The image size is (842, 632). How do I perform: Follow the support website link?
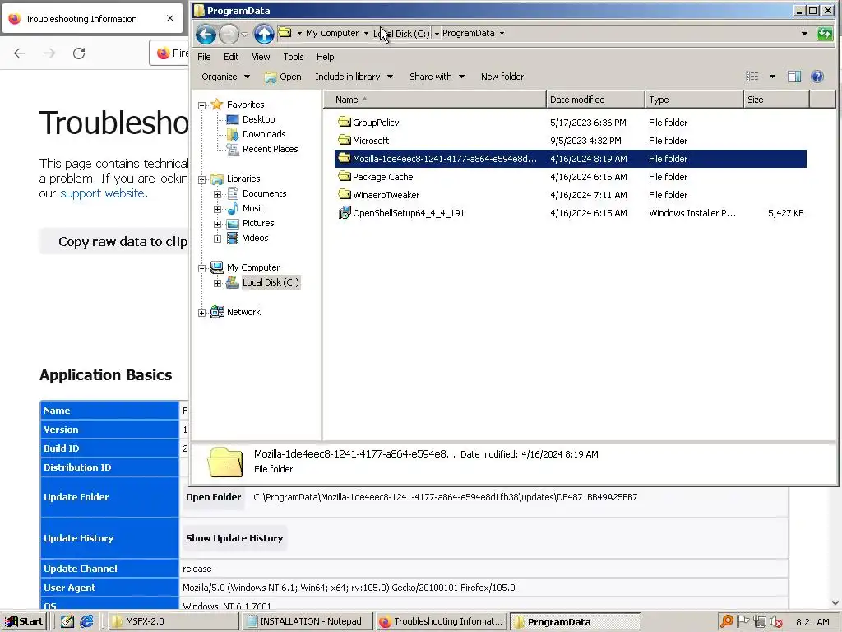coord(102,193)
